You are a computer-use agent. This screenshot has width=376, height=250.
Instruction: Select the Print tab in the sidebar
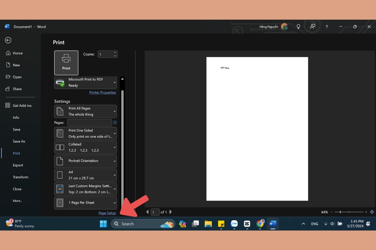click(16, 153)
